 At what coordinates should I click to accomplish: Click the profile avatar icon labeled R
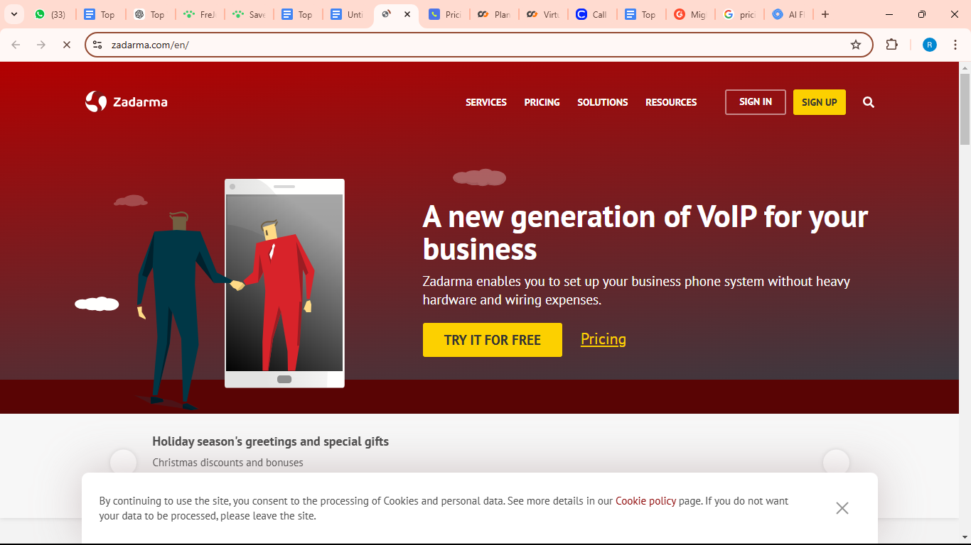929,44
